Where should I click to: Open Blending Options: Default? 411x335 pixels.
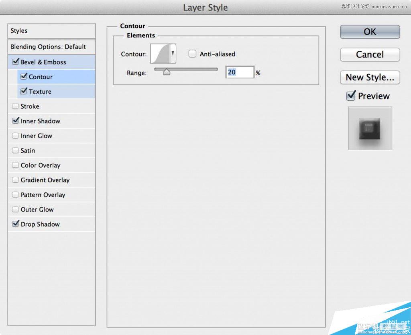click(x=52, y=47)
